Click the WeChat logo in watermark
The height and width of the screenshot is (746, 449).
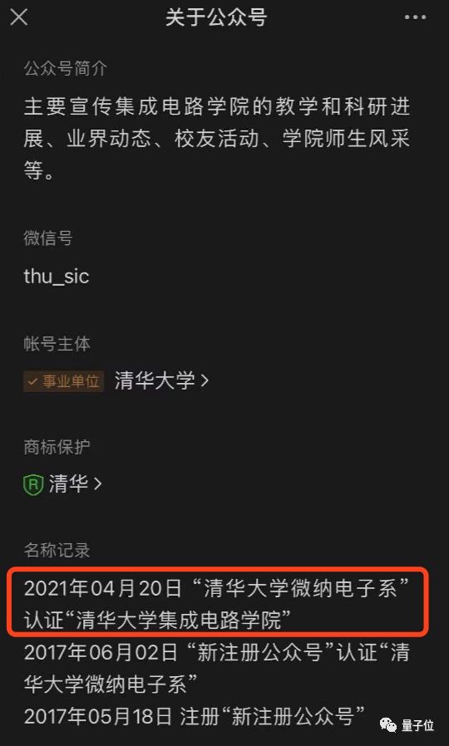[x=388, y=725]
